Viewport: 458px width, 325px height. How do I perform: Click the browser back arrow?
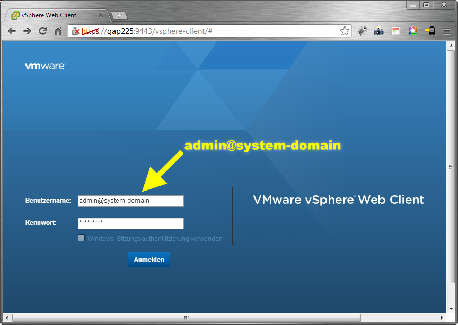point(12,31)
